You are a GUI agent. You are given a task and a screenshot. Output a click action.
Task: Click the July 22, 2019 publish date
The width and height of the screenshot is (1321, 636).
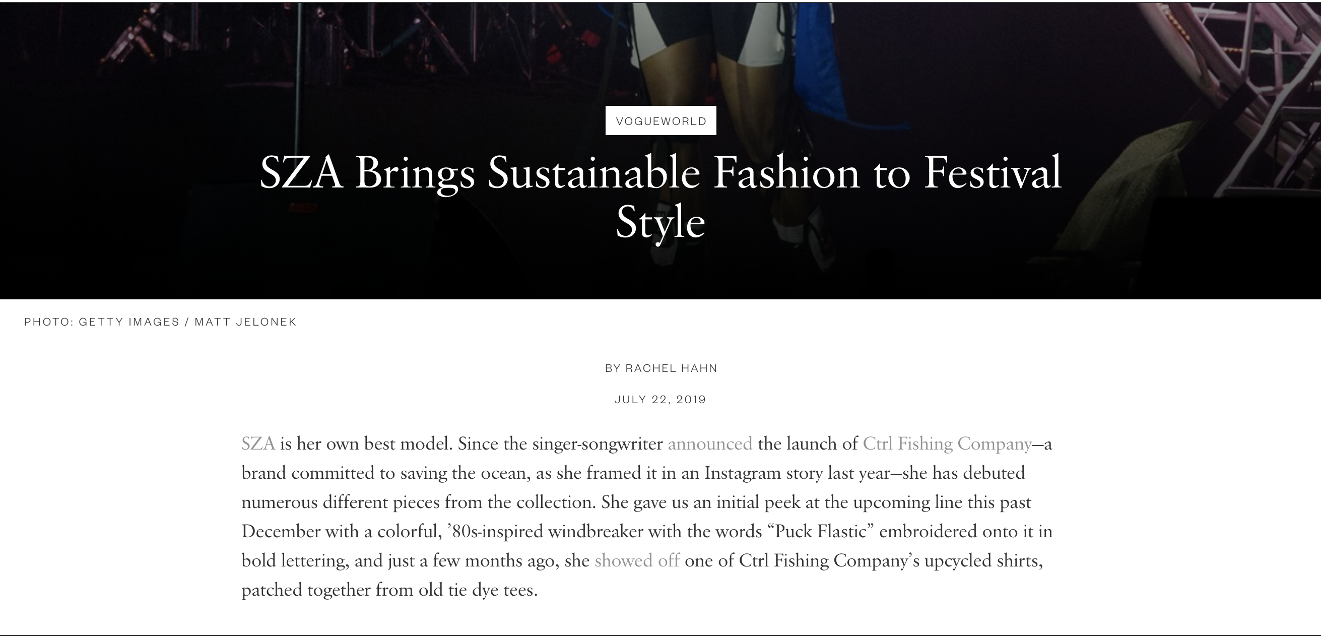tap(660, 400)
